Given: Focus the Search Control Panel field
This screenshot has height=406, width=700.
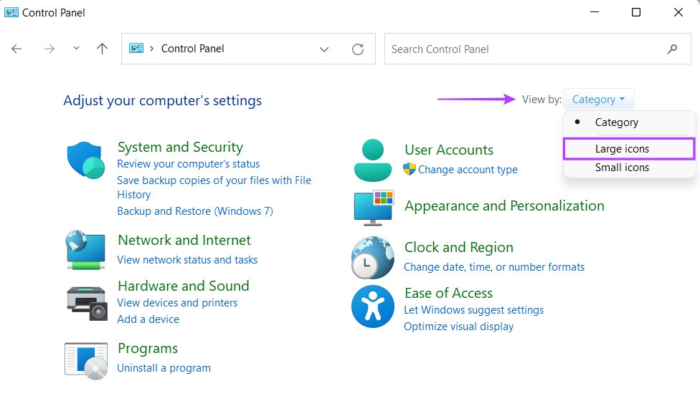Looking at the screenshot, I should coord(537,49).
